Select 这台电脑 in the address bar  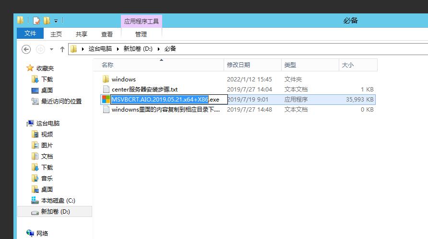point(100,49)
